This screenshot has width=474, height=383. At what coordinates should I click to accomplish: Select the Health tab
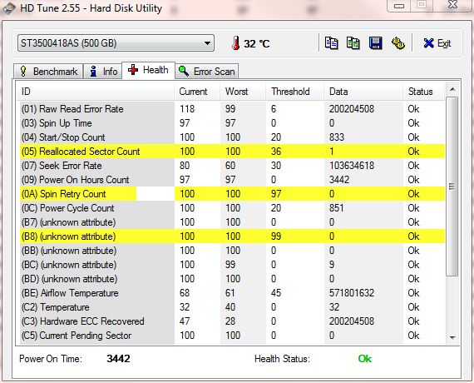point(148,70)
